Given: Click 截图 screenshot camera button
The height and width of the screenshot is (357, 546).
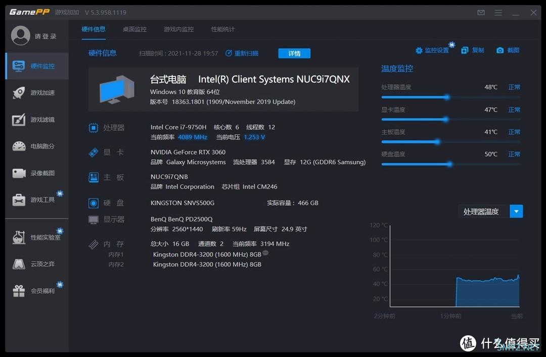Looking at the screenshot, I should click(508, 50).
